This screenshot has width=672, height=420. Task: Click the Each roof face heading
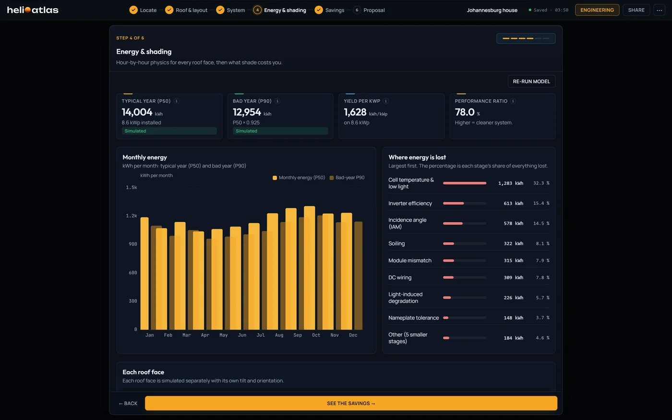[x=143, y=372]
